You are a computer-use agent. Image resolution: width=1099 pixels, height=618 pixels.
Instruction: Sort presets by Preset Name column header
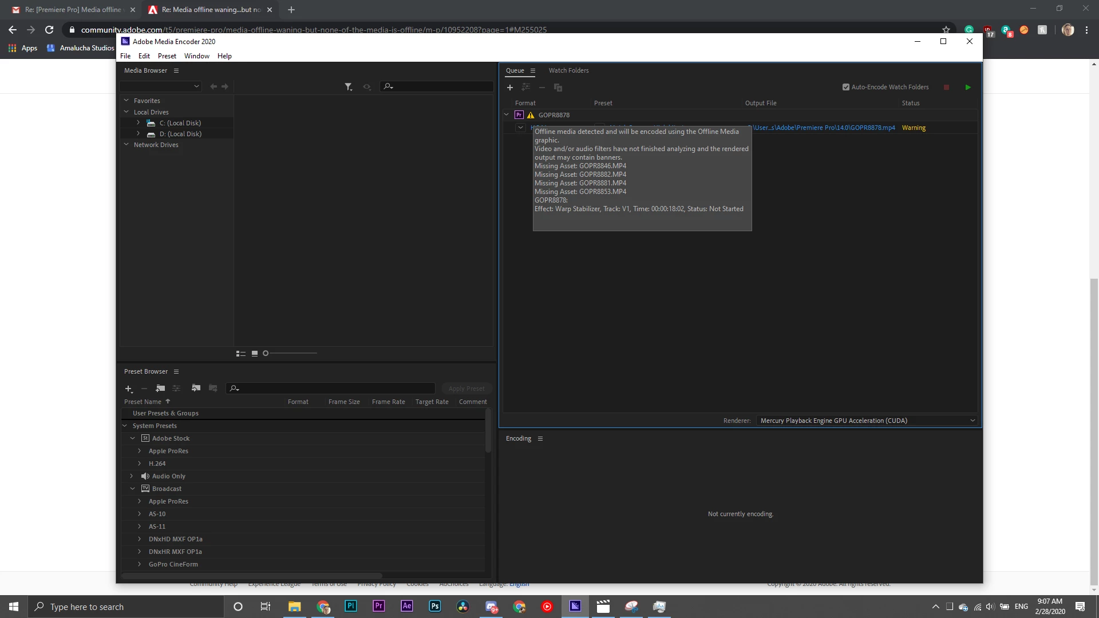tap(143, 402)
